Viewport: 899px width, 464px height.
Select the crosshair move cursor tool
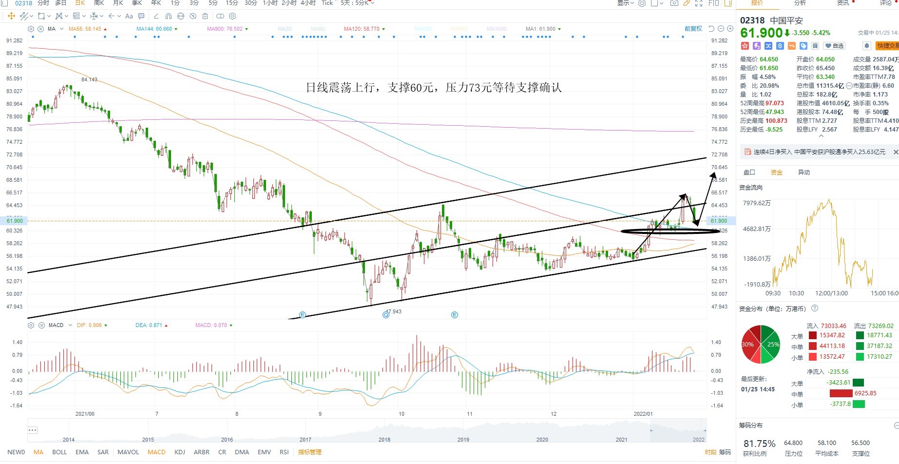click(11, 16)
